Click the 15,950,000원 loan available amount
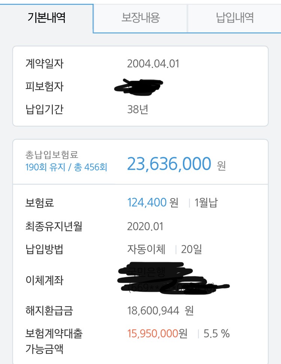Screen dimensions: 281x364 [157, 334]
